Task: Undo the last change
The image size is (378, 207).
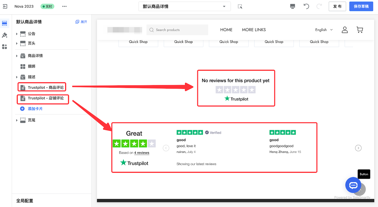Action: (306, 6)
